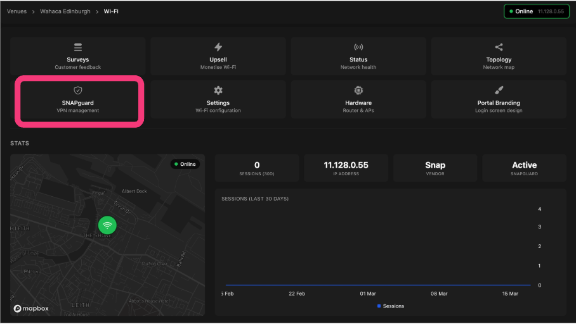Select the Wi-Fi breadcrumb item
This screenshot has width=576, height=324.
pyautogui.click(x=111, y=11)
